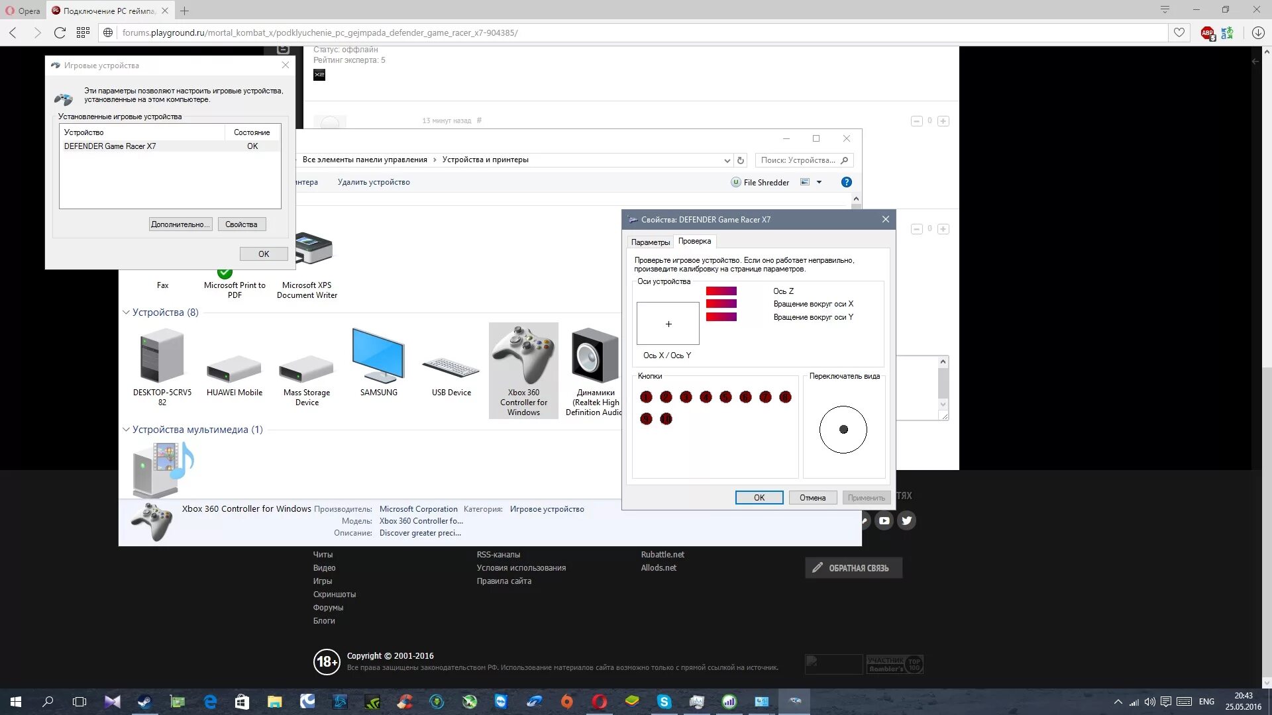This screenshot has height=715, width=1272.
Task: Collapse the Устройства (8) group
Action: (126, 312)
